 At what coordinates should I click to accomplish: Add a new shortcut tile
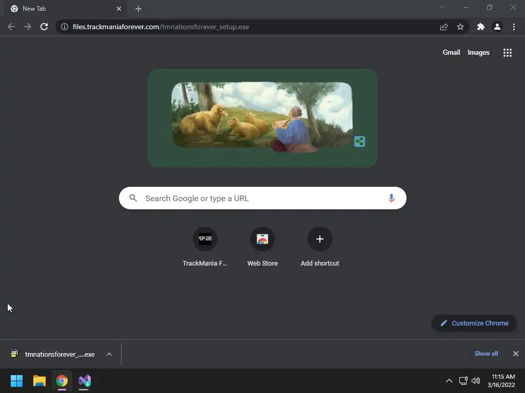pyautogui.click(x=320, y=247)
